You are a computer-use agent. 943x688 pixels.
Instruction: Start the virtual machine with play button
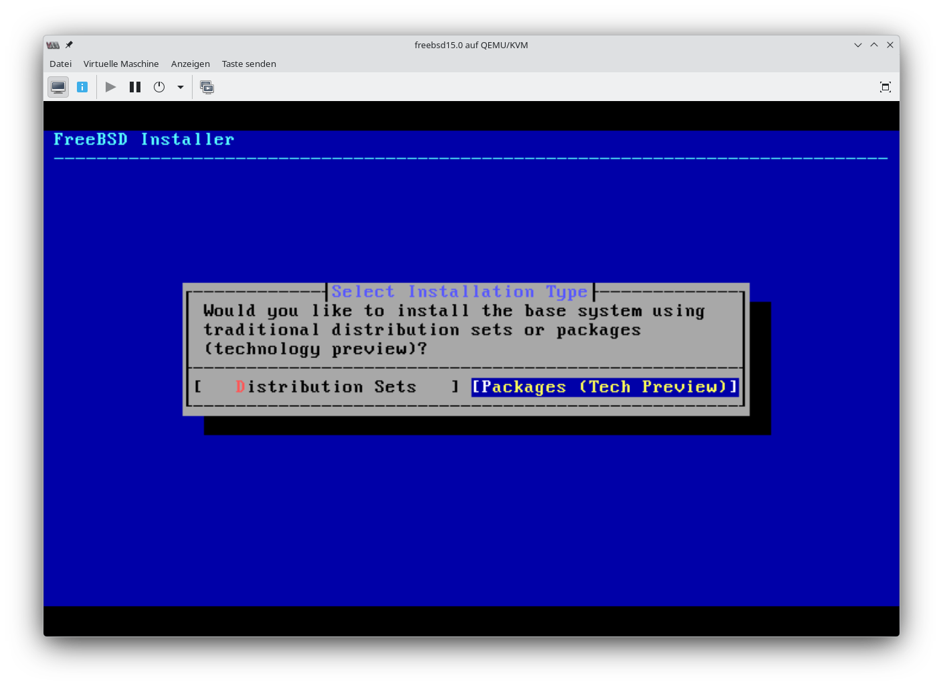coord(111,87)
